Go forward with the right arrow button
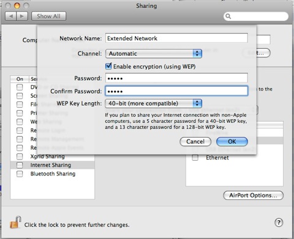294x239 pixels. point(22,16)
